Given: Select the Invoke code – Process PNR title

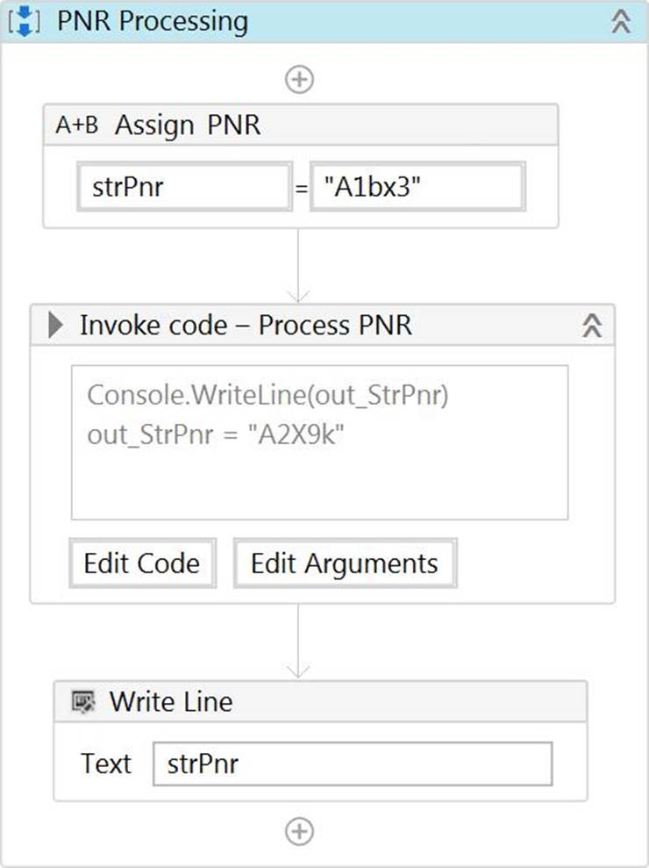Looking at the screenshot, I should pos(246,326).
